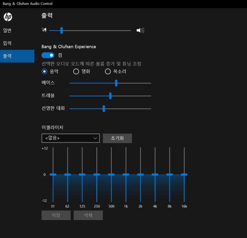Click the loud speaker volume icon
This screenshot has height=238, width=247.
[140, 30]
